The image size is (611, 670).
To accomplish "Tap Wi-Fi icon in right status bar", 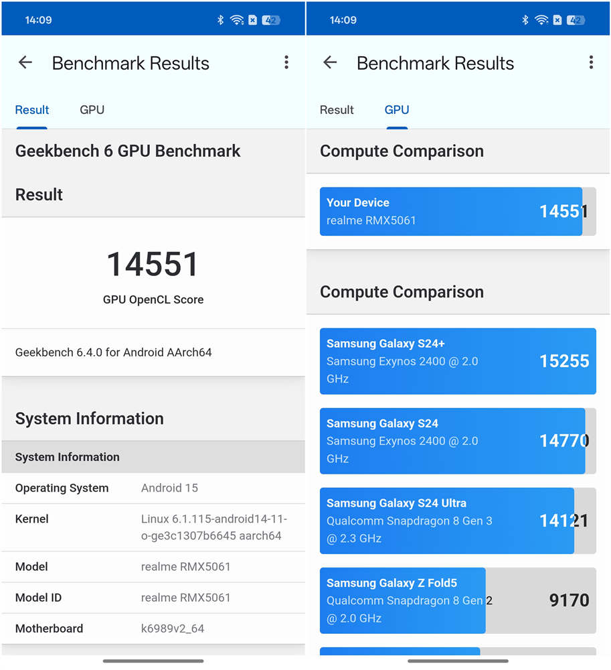I will (x=541, y=19).
